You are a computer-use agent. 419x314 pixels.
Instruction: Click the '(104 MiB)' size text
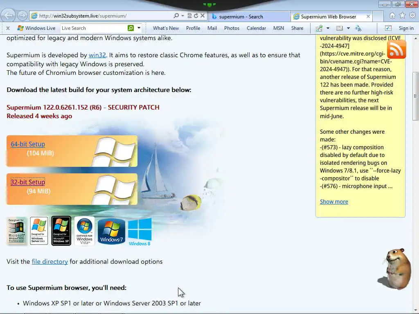[41, 153]
